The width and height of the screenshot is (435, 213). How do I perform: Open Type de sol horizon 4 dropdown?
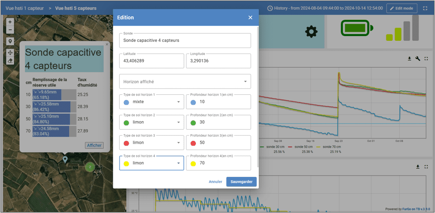point(151,163)
